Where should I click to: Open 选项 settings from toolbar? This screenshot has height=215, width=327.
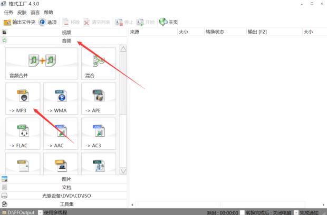(47, 22)
